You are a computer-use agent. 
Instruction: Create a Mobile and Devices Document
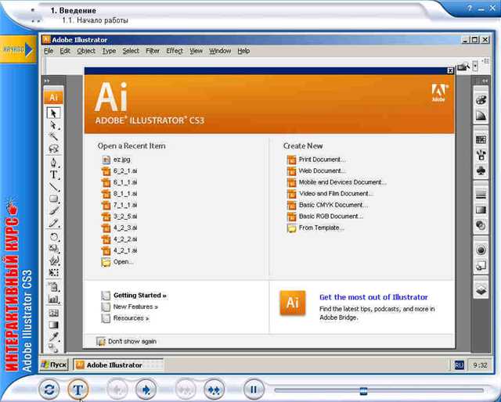[337, 182]
